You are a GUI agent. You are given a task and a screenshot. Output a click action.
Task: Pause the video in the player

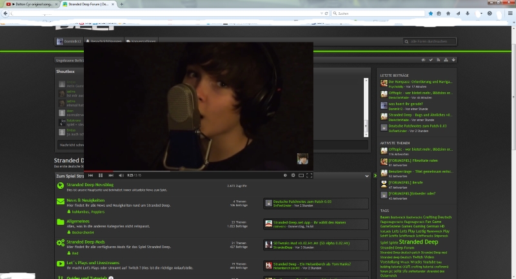pos(101,175)
